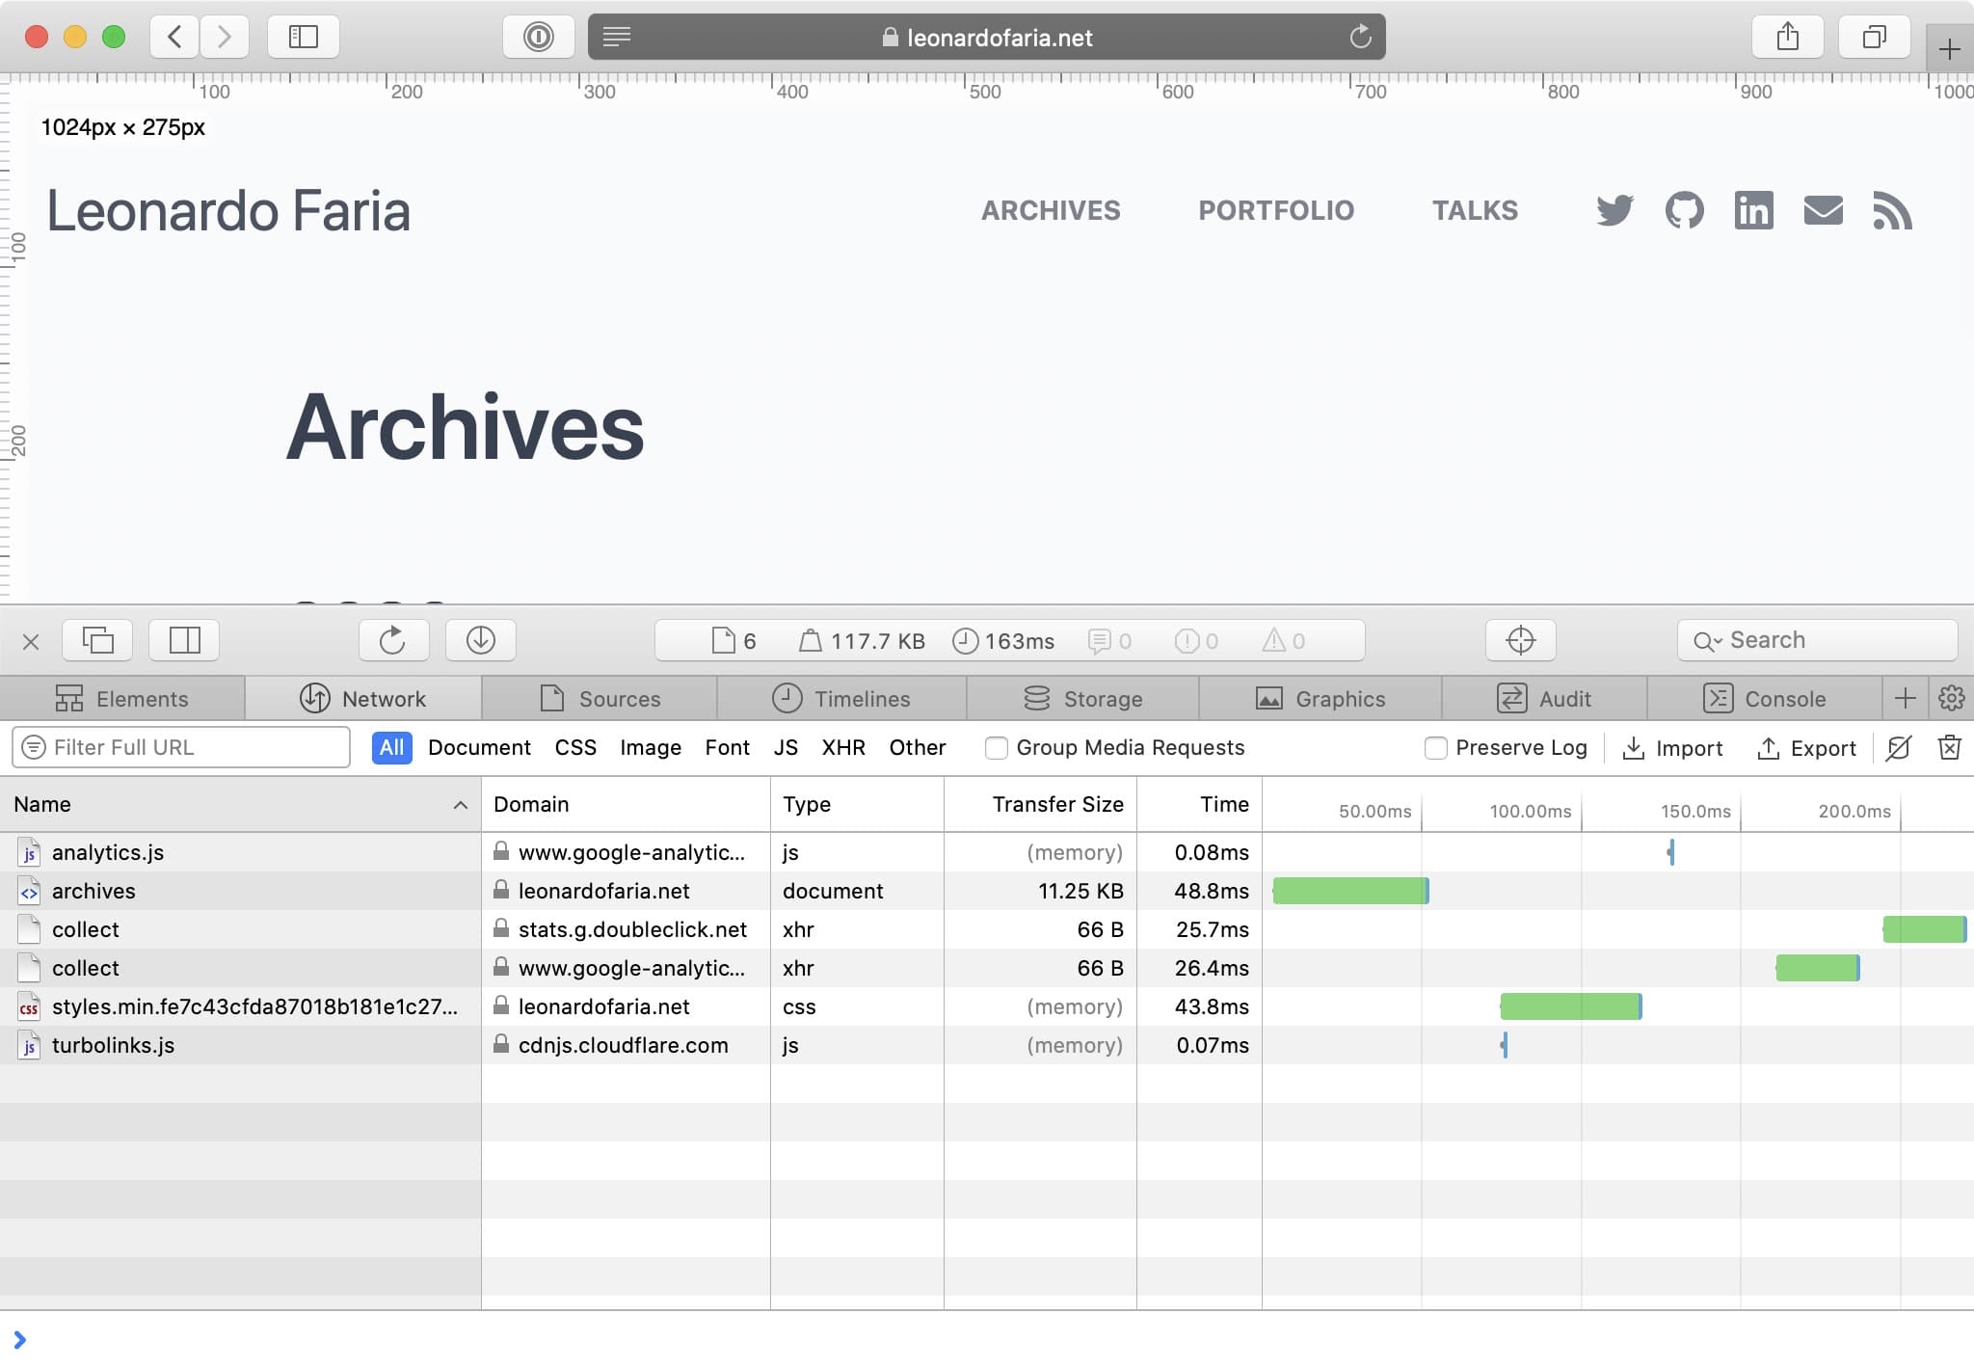Go forward with Safari forward arrow

click(x=224, y=37)
